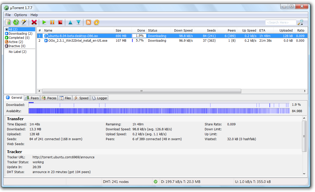Select the Inactive (0) category
Screen dimensions: 315x192
[x=20, y=46]
